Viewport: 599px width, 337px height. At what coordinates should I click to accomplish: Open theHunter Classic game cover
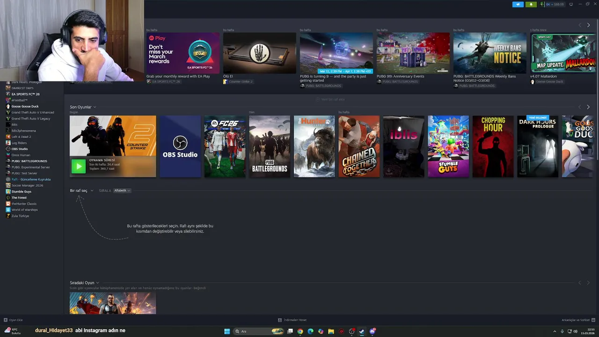pyautogui.click(x=314, y=147)
